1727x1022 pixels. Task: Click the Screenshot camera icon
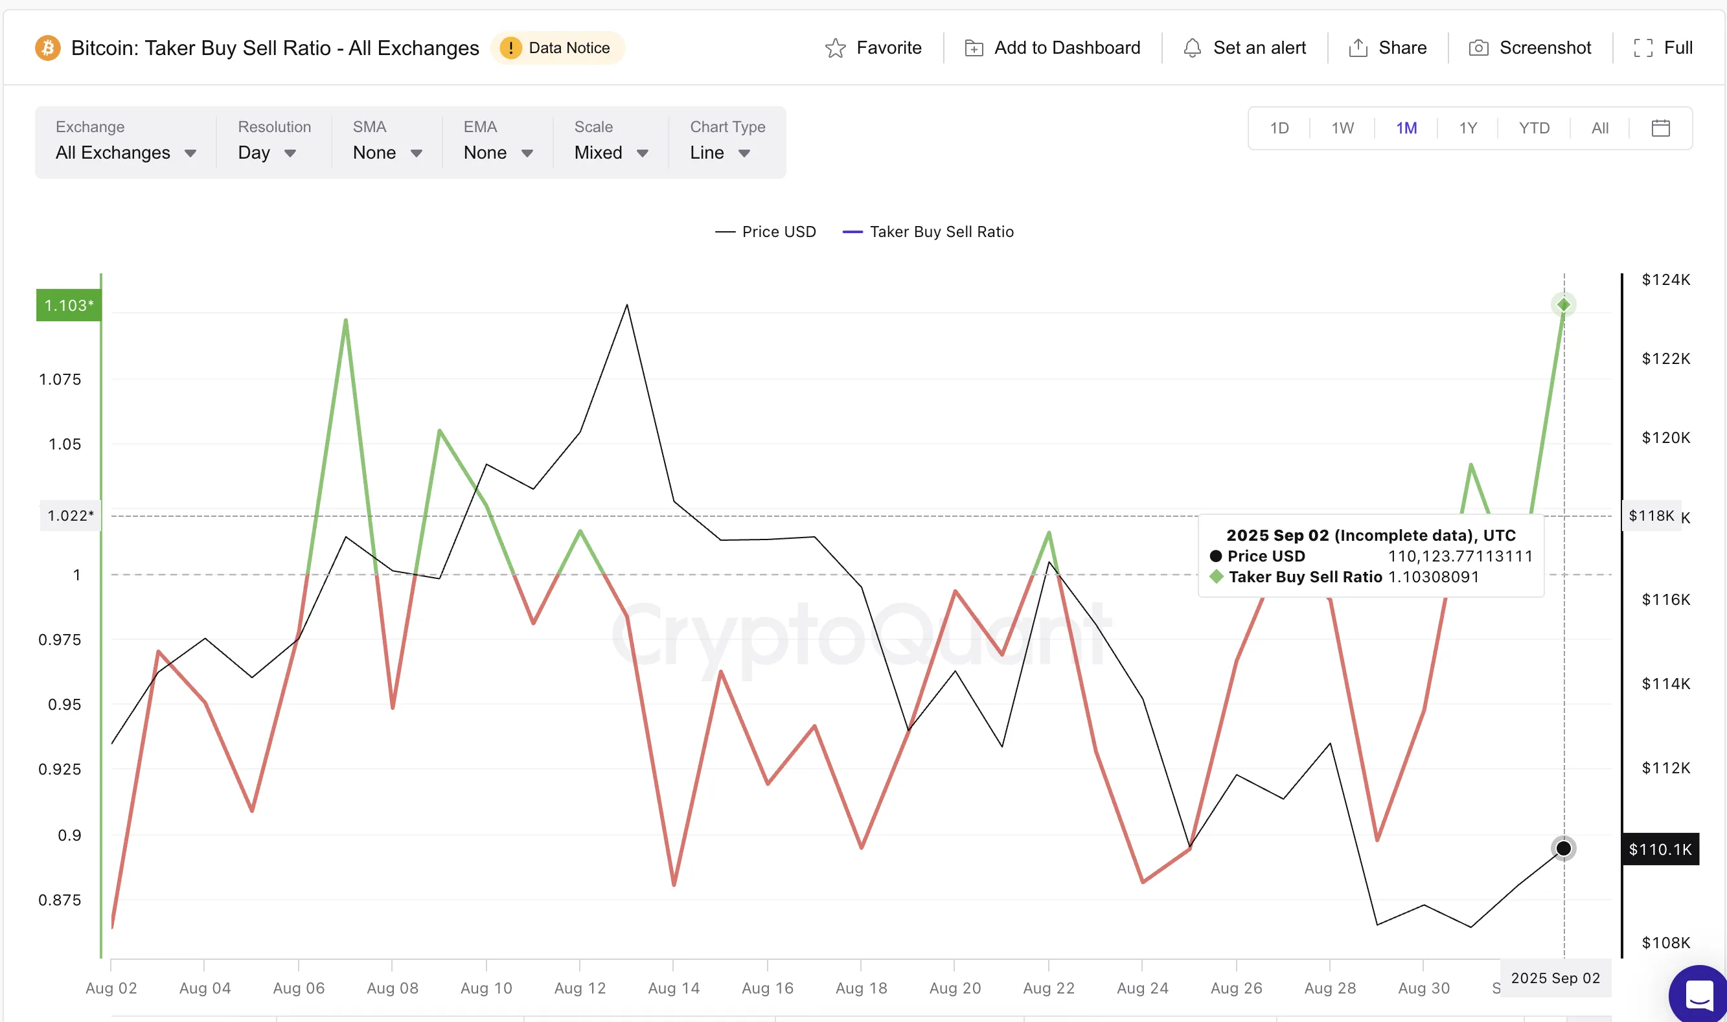coord(1478,48)
